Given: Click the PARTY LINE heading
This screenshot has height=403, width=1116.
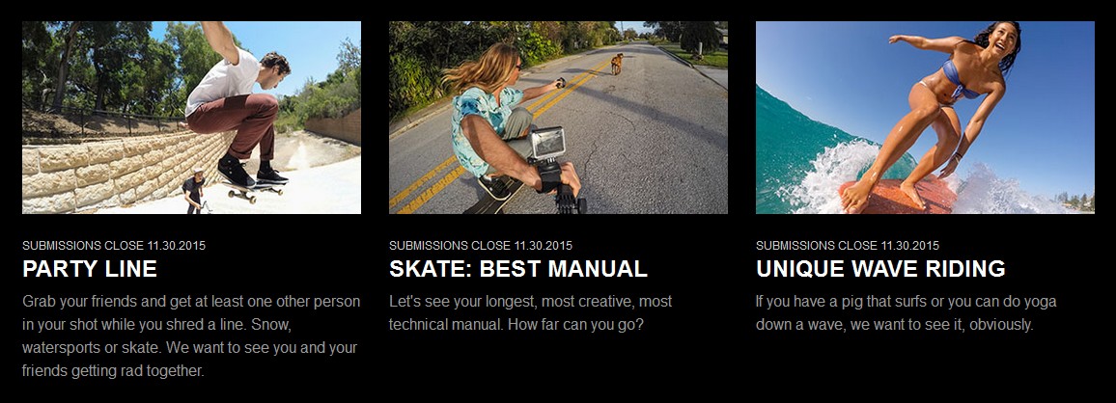Looking at the screenshot, I should pyautogui.click(x=90, y=269).
